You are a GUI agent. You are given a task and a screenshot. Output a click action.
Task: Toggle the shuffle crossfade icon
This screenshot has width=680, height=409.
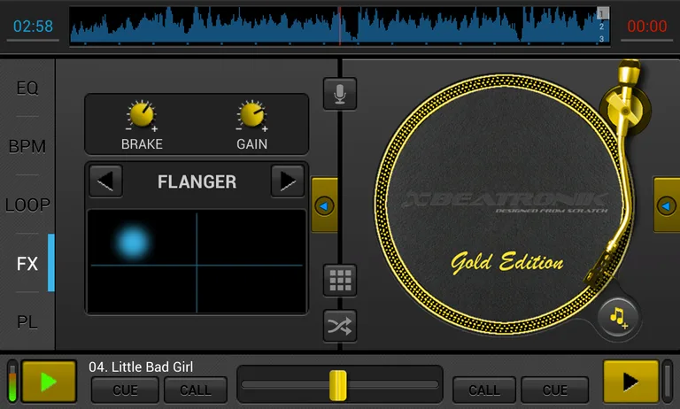340,326
